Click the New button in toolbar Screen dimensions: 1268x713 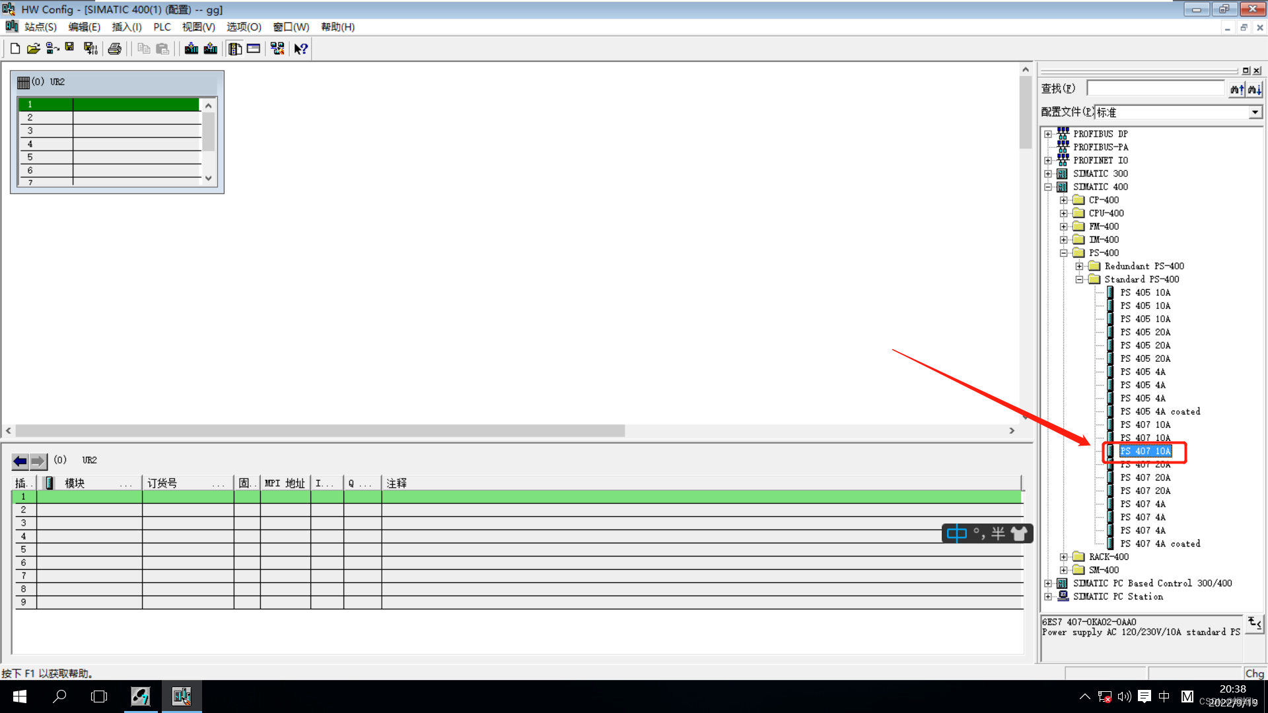(x=15, y=48)
